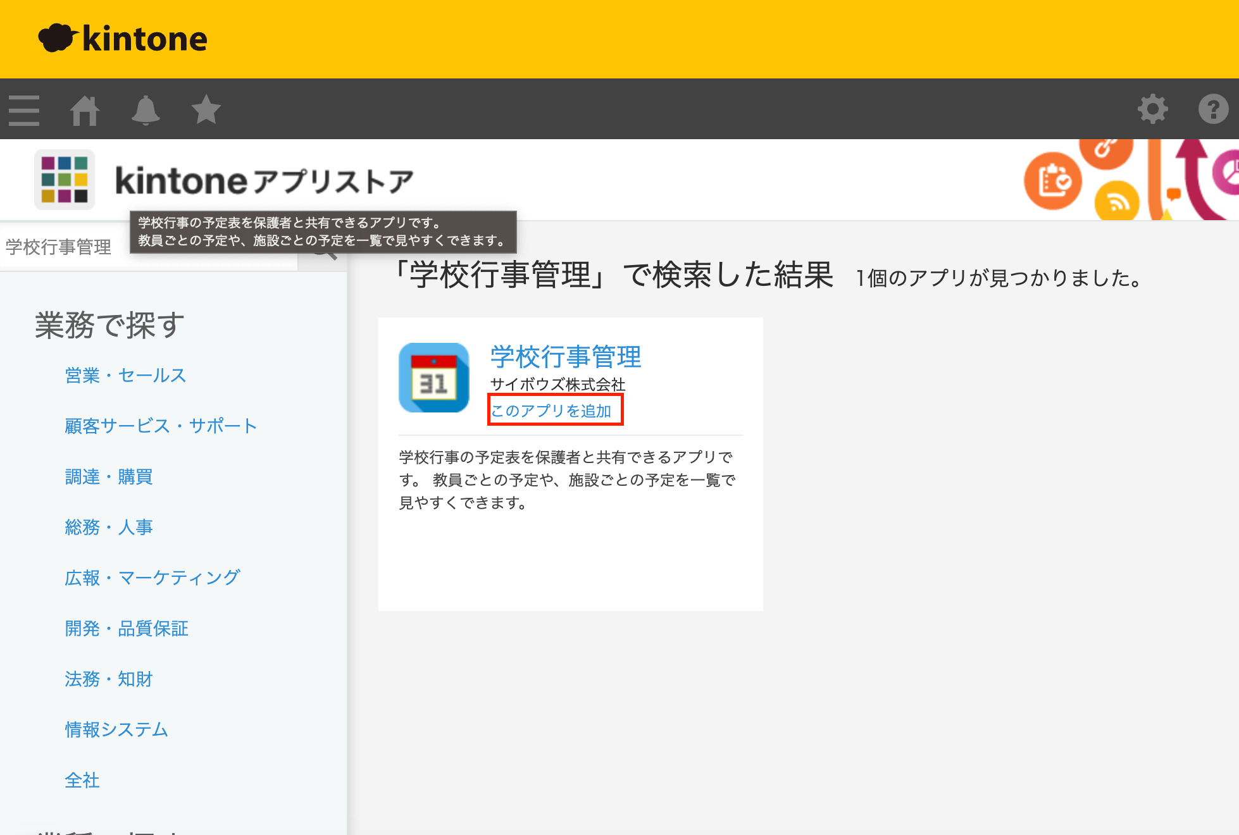Open the help question mark icon

(1213, 109)
